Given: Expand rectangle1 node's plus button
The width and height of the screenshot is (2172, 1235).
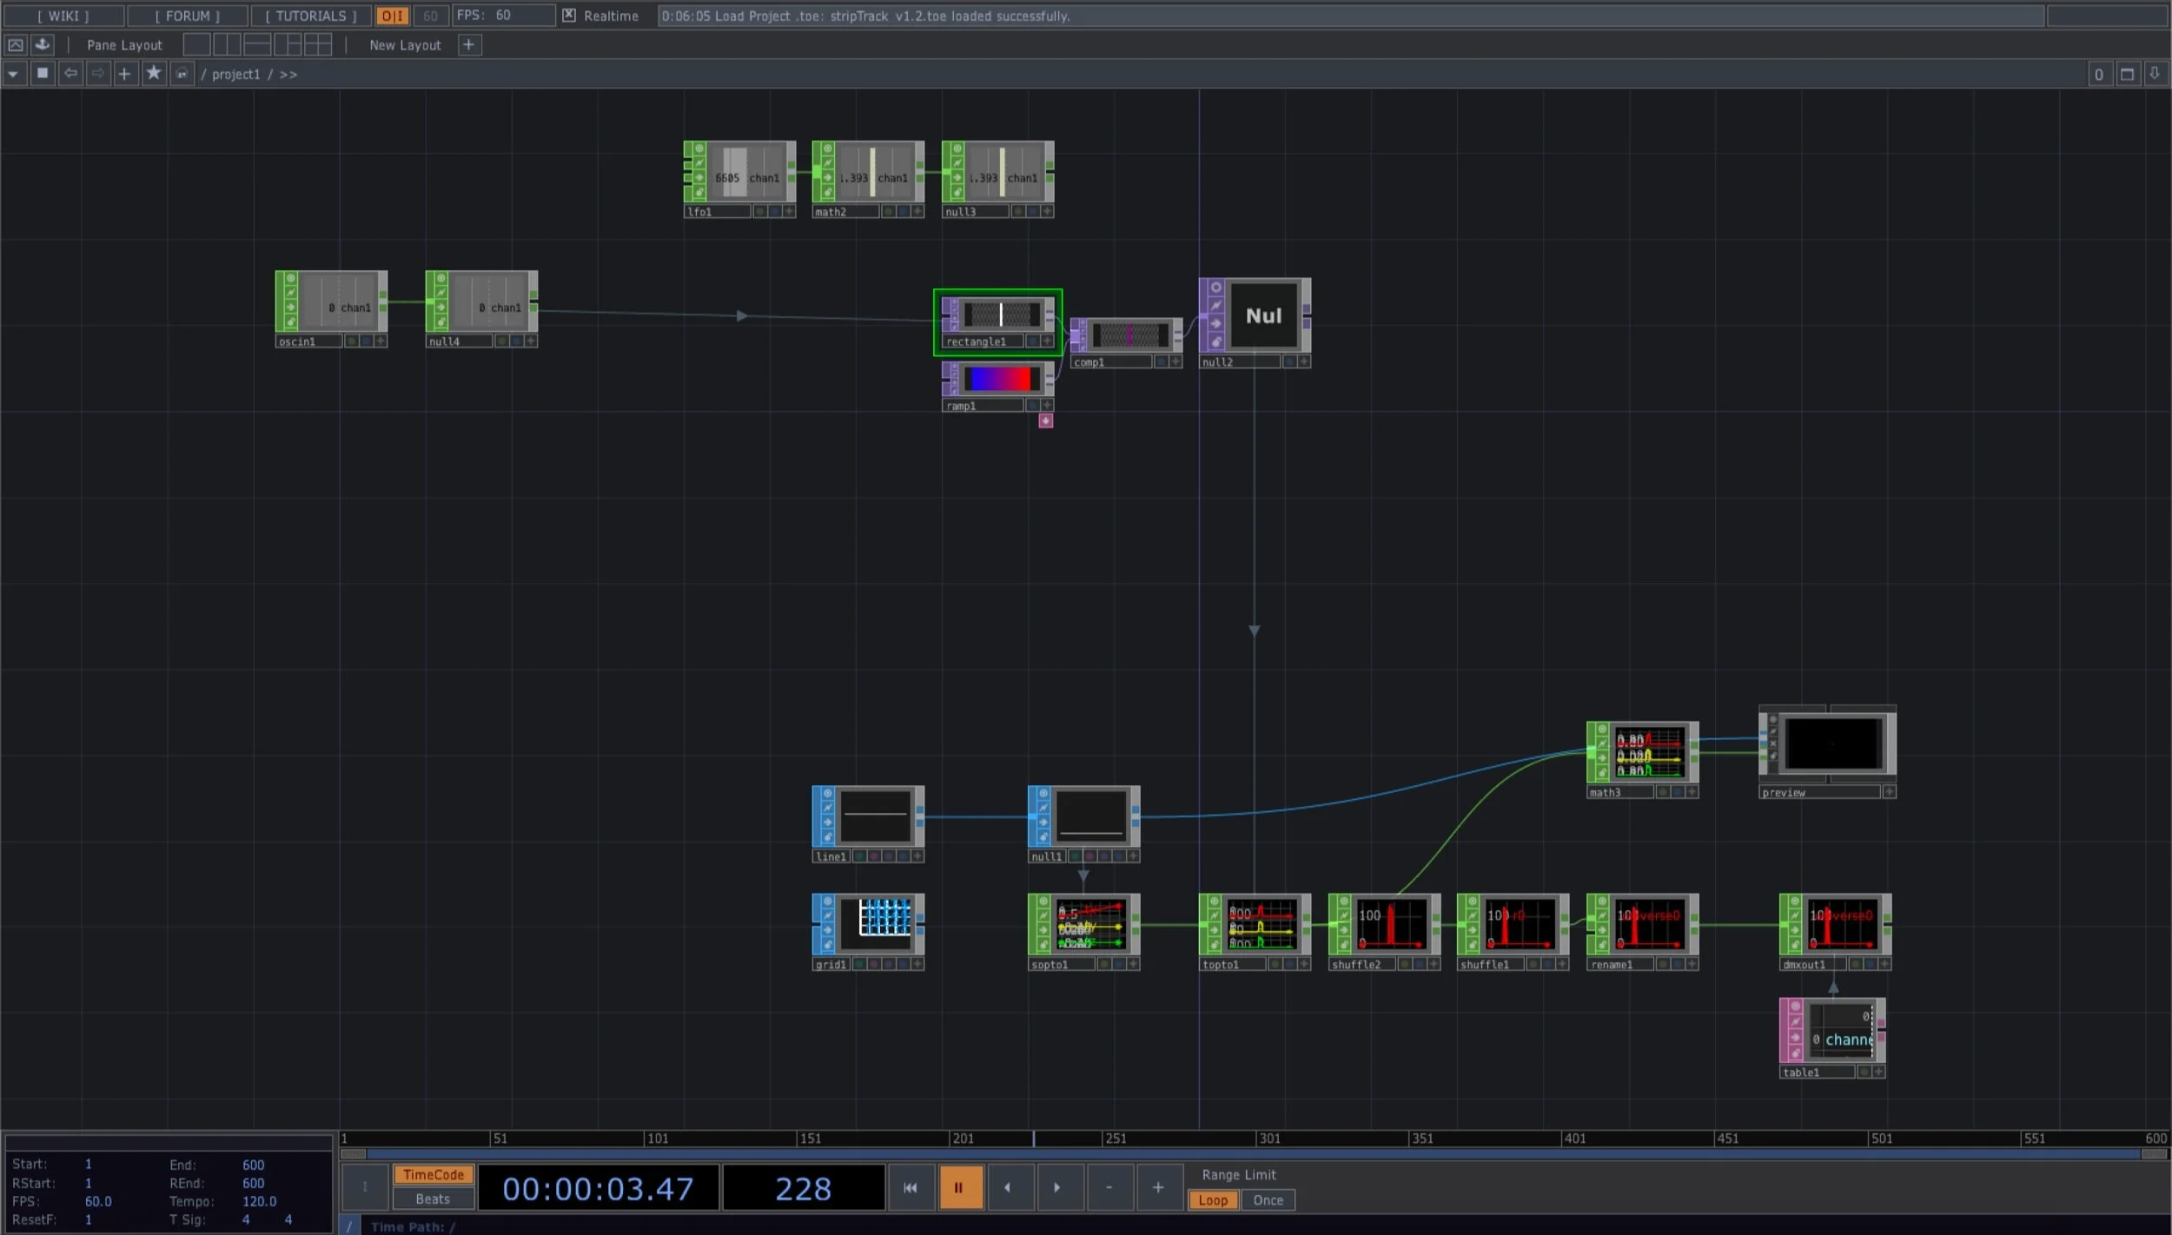Looking at the screenshot, I should click(1047, 341).
